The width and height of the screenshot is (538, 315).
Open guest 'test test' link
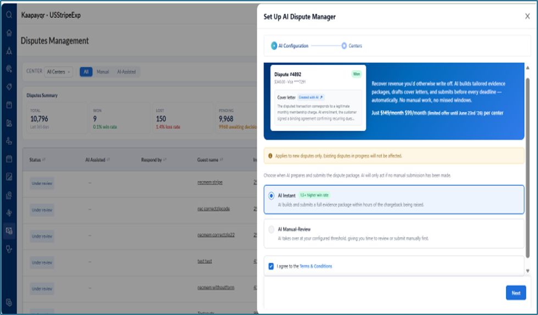tap(204, 261)
